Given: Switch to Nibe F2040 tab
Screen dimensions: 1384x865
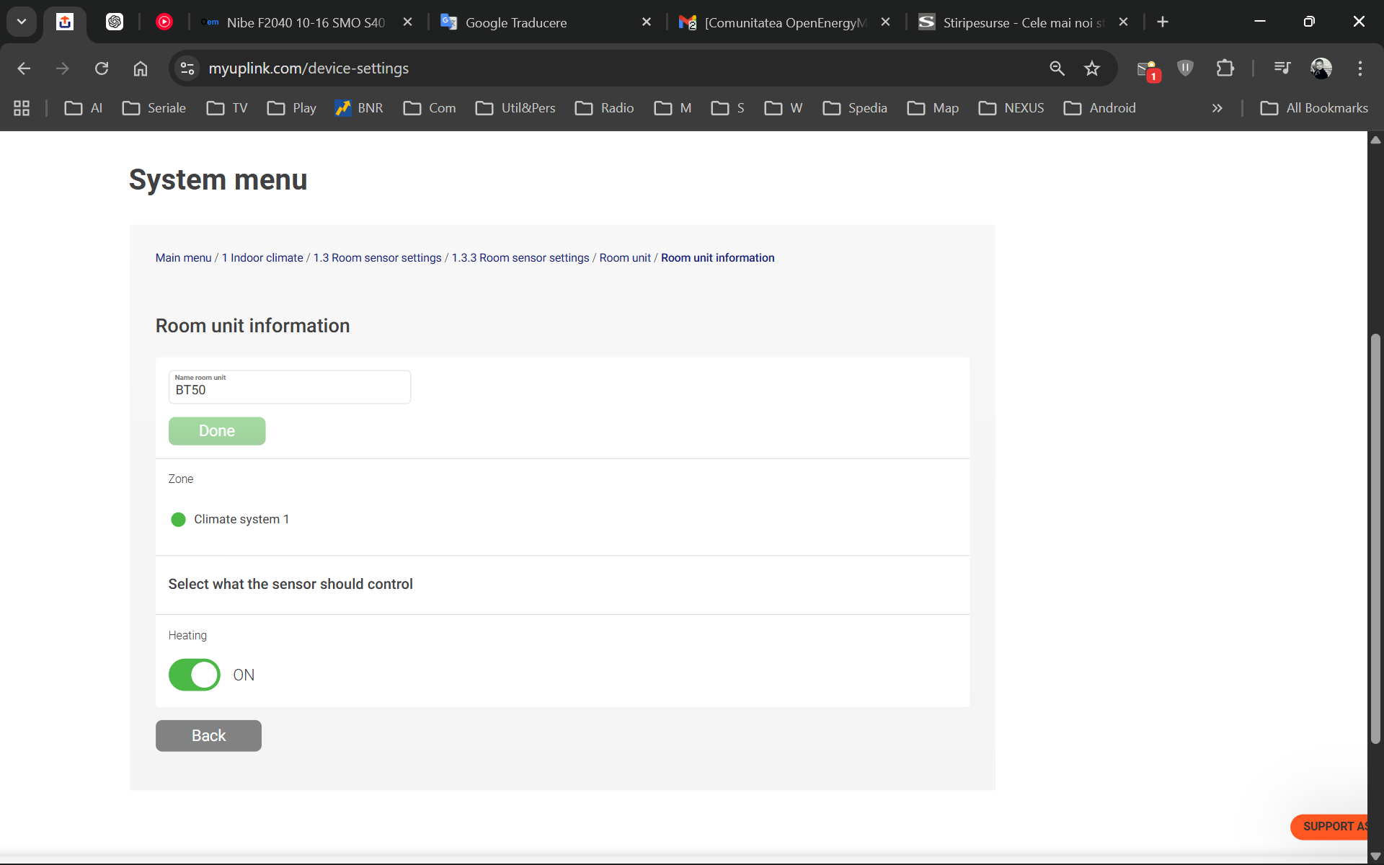Looking at the screenshot, I should coord(306,22).
